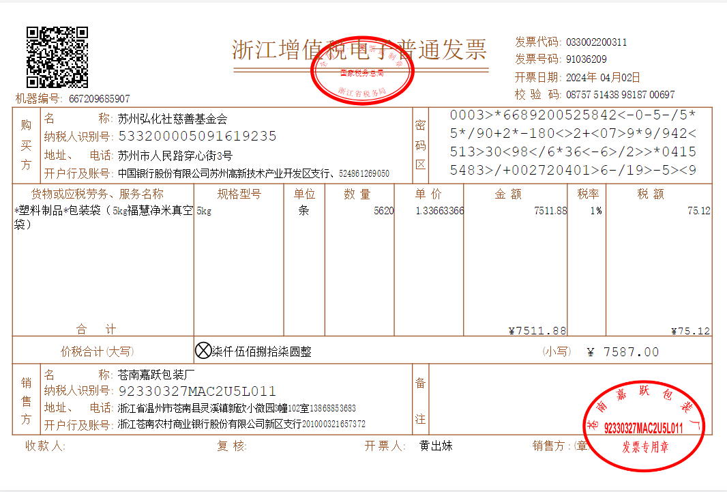Click the circled X symbol before 柒仟伍佰捌拾柒圆整
The width and height of the screenshot is (727, 492).
coord(203,351)
